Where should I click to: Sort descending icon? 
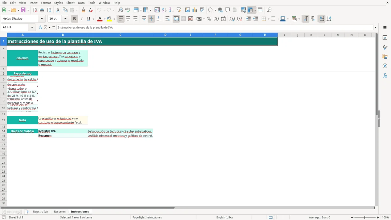coord(172,10)
